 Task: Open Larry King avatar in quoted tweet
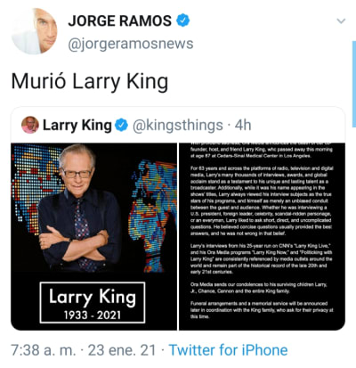(x=30, y=125)
